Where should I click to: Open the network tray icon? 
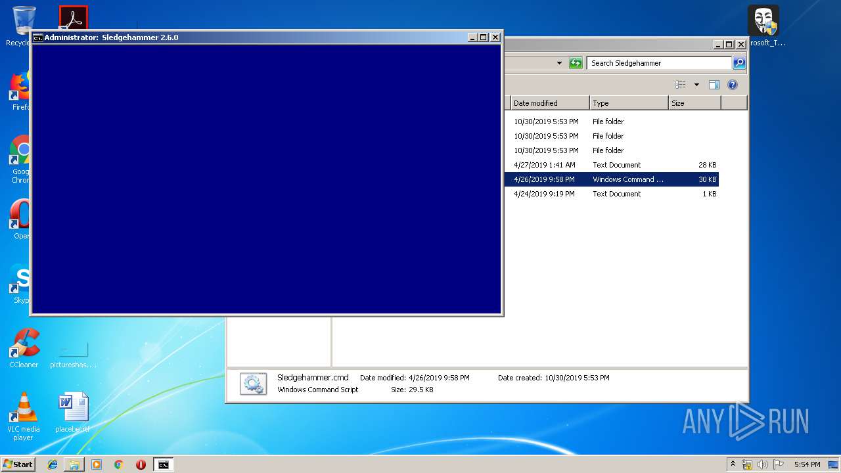click(747, 464)
